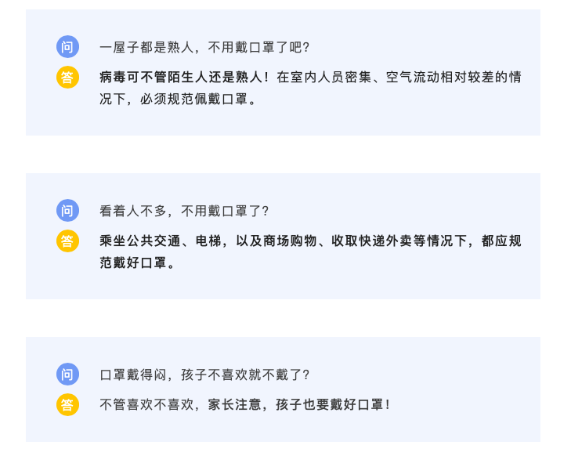
Task: Click the text 收取快递外卖等情况下
Action: point(399,241)
